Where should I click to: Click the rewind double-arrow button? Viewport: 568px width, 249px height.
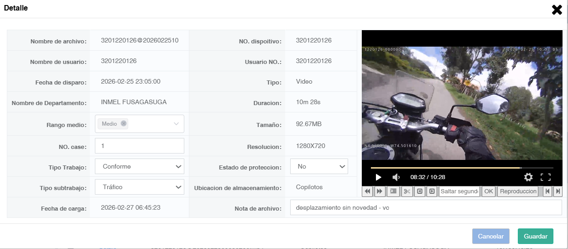pyautogui.click(x=368, y=191)
